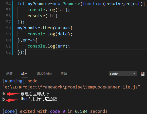Click the 'function' keyword on line 54
This screenshot has width=147, height=114.
tap(93, 4)
